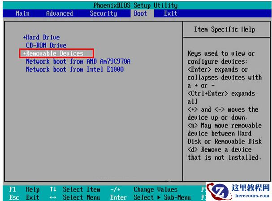Click the "<Enter> expands or" help line
Viewport: 272px width, 201px height.
pyautogui.click(x=218, y=70)
